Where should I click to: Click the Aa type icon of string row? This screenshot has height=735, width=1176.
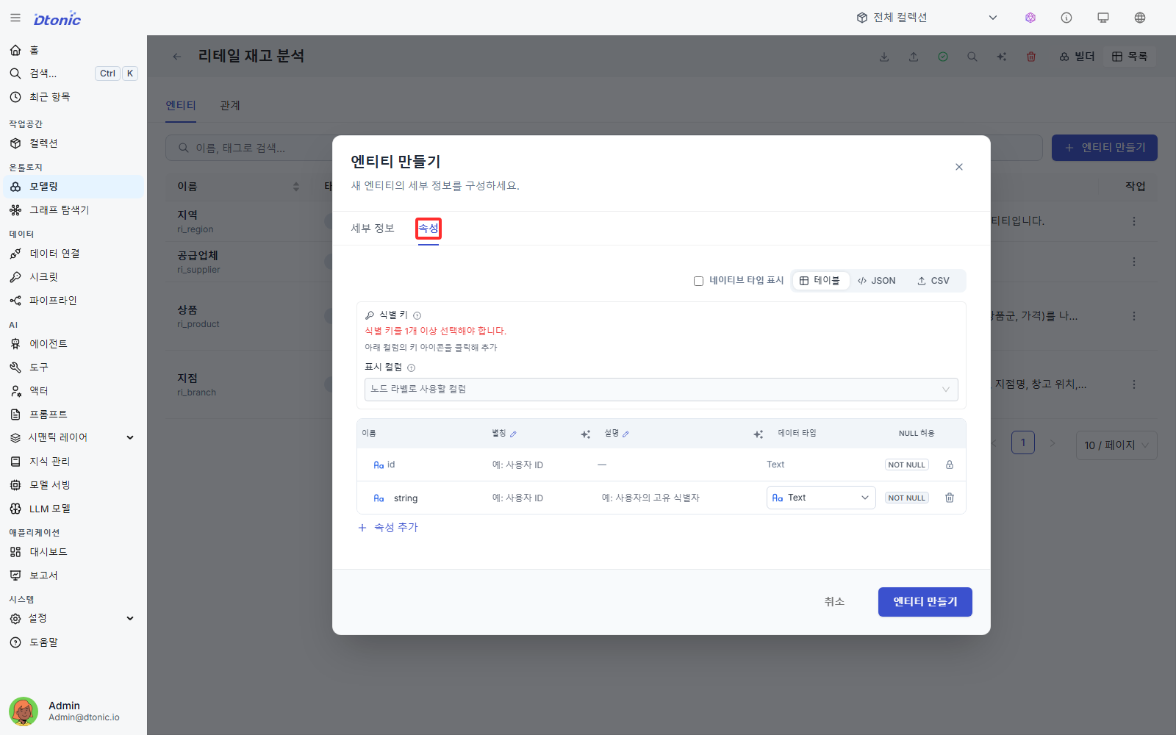click(x=379, y=498)
